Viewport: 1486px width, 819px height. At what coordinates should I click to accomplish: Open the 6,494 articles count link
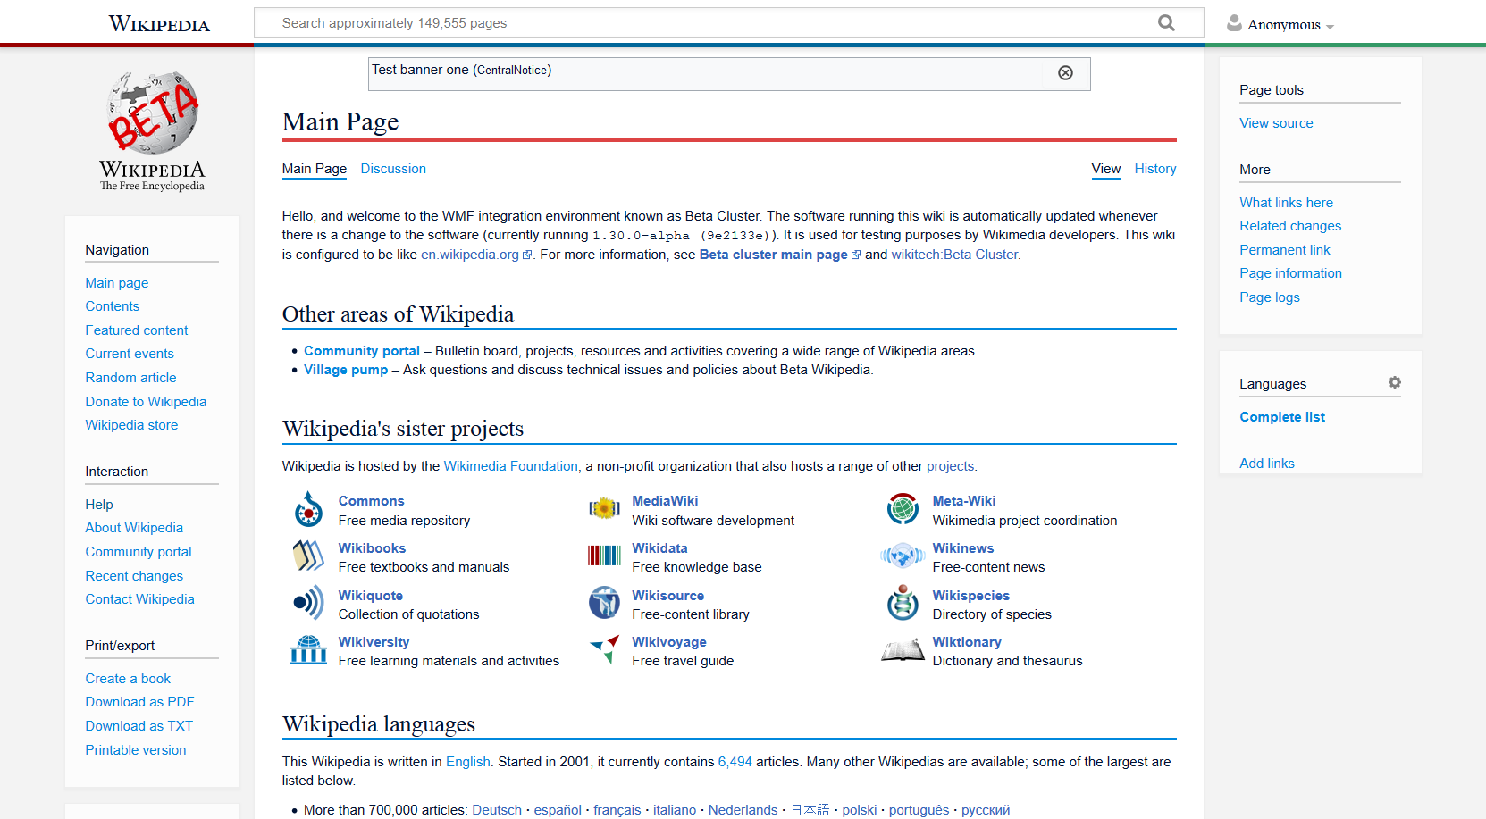[x=735, y=762]
